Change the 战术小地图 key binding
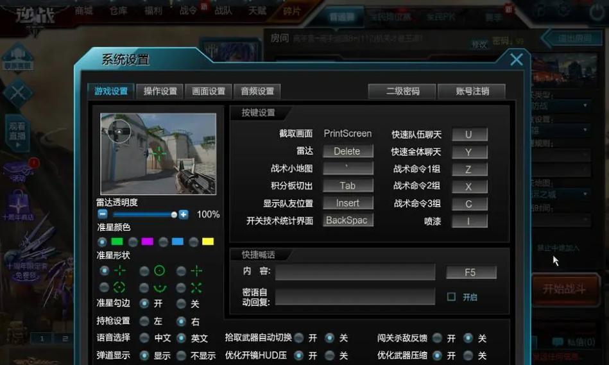This screenshot has height=365, width=609. coord(348,168)
